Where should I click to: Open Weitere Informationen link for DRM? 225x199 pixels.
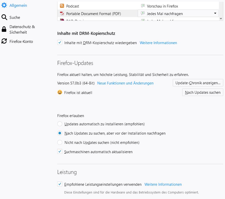[x=158, y=43]
